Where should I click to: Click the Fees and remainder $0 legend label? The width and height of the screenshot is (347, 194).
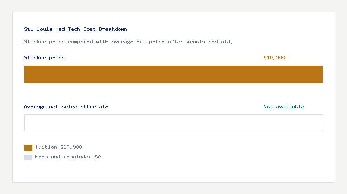click(x=68, y=157)
